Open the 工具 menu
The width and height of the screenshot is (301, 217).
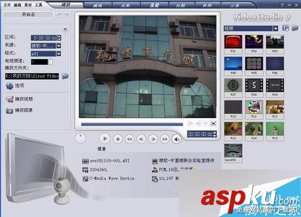(39, 5)
